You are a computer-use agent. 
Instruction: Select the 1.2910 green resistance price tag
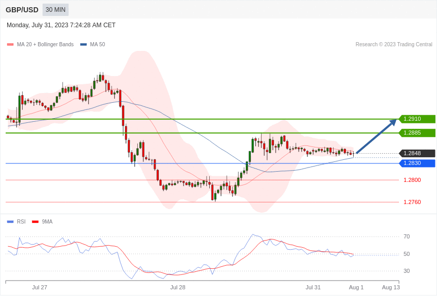(x=417, y=119)
